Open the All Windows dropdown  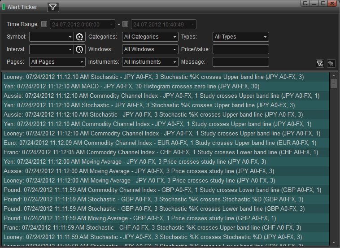150,49
